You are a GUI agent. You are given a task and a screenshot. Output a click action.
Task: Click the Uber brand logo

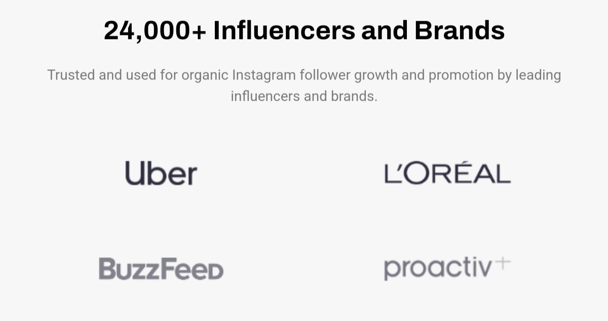pyautogui.click(x=161, y=173)
